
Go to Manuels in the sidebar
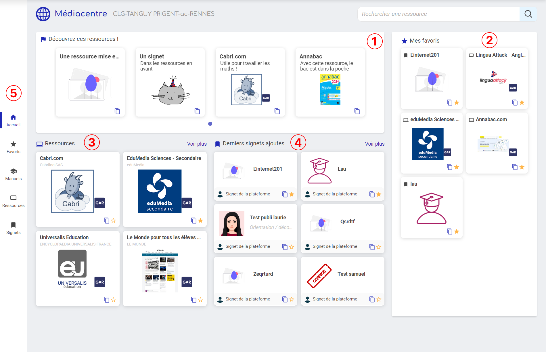coord(13,174)
